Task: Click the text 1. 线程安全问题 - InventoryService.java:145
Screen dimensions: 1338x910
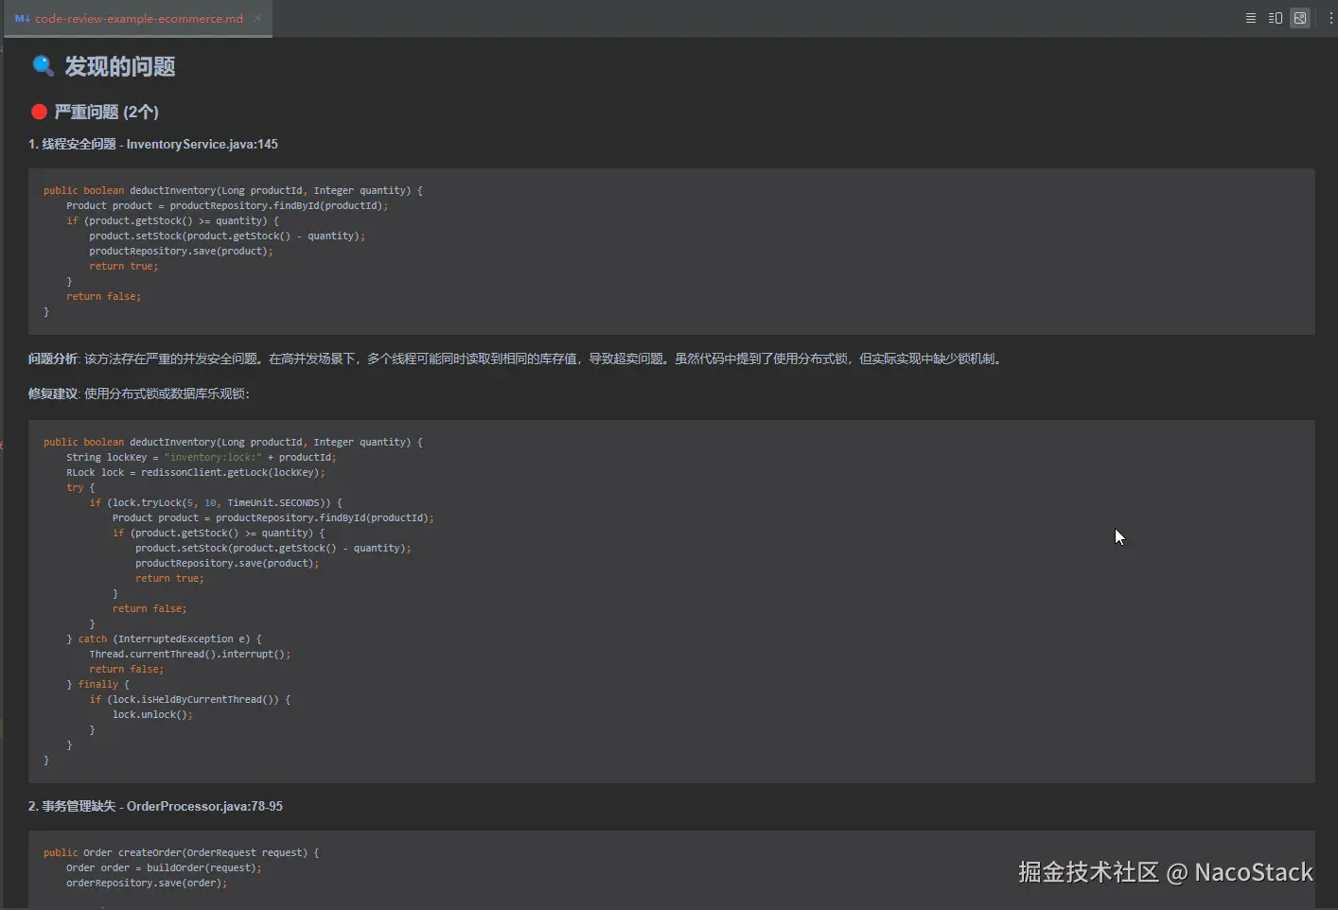Action: 153,144
